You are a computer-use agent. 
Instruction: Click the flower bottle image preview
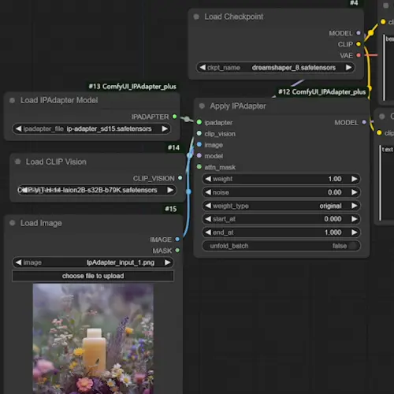coord(93,339)
